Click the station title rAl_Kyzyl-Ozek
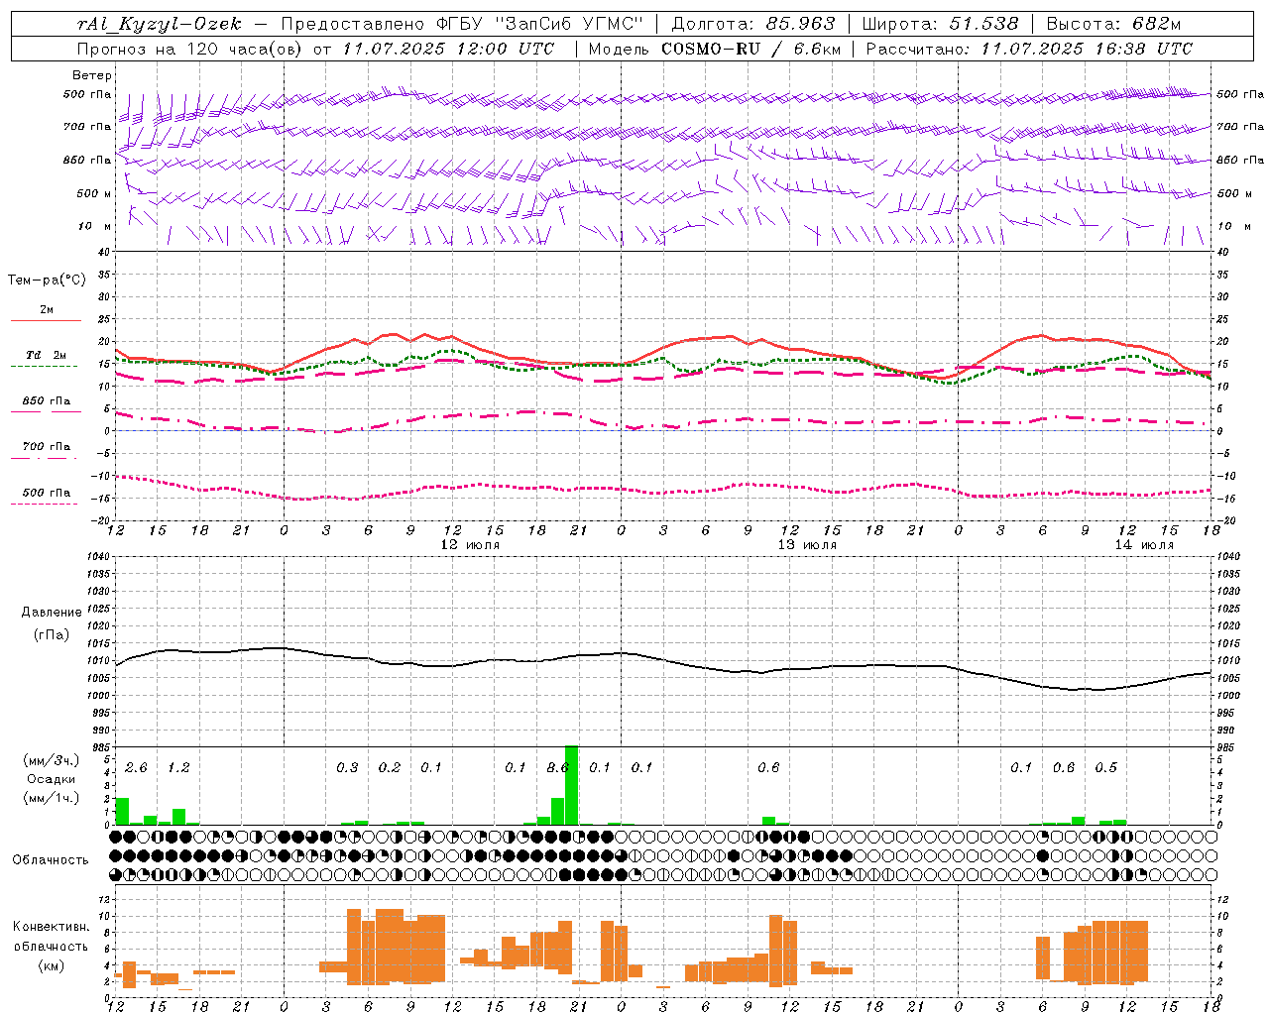This screenshot has height=1015, width=1269. coord(159,24)
